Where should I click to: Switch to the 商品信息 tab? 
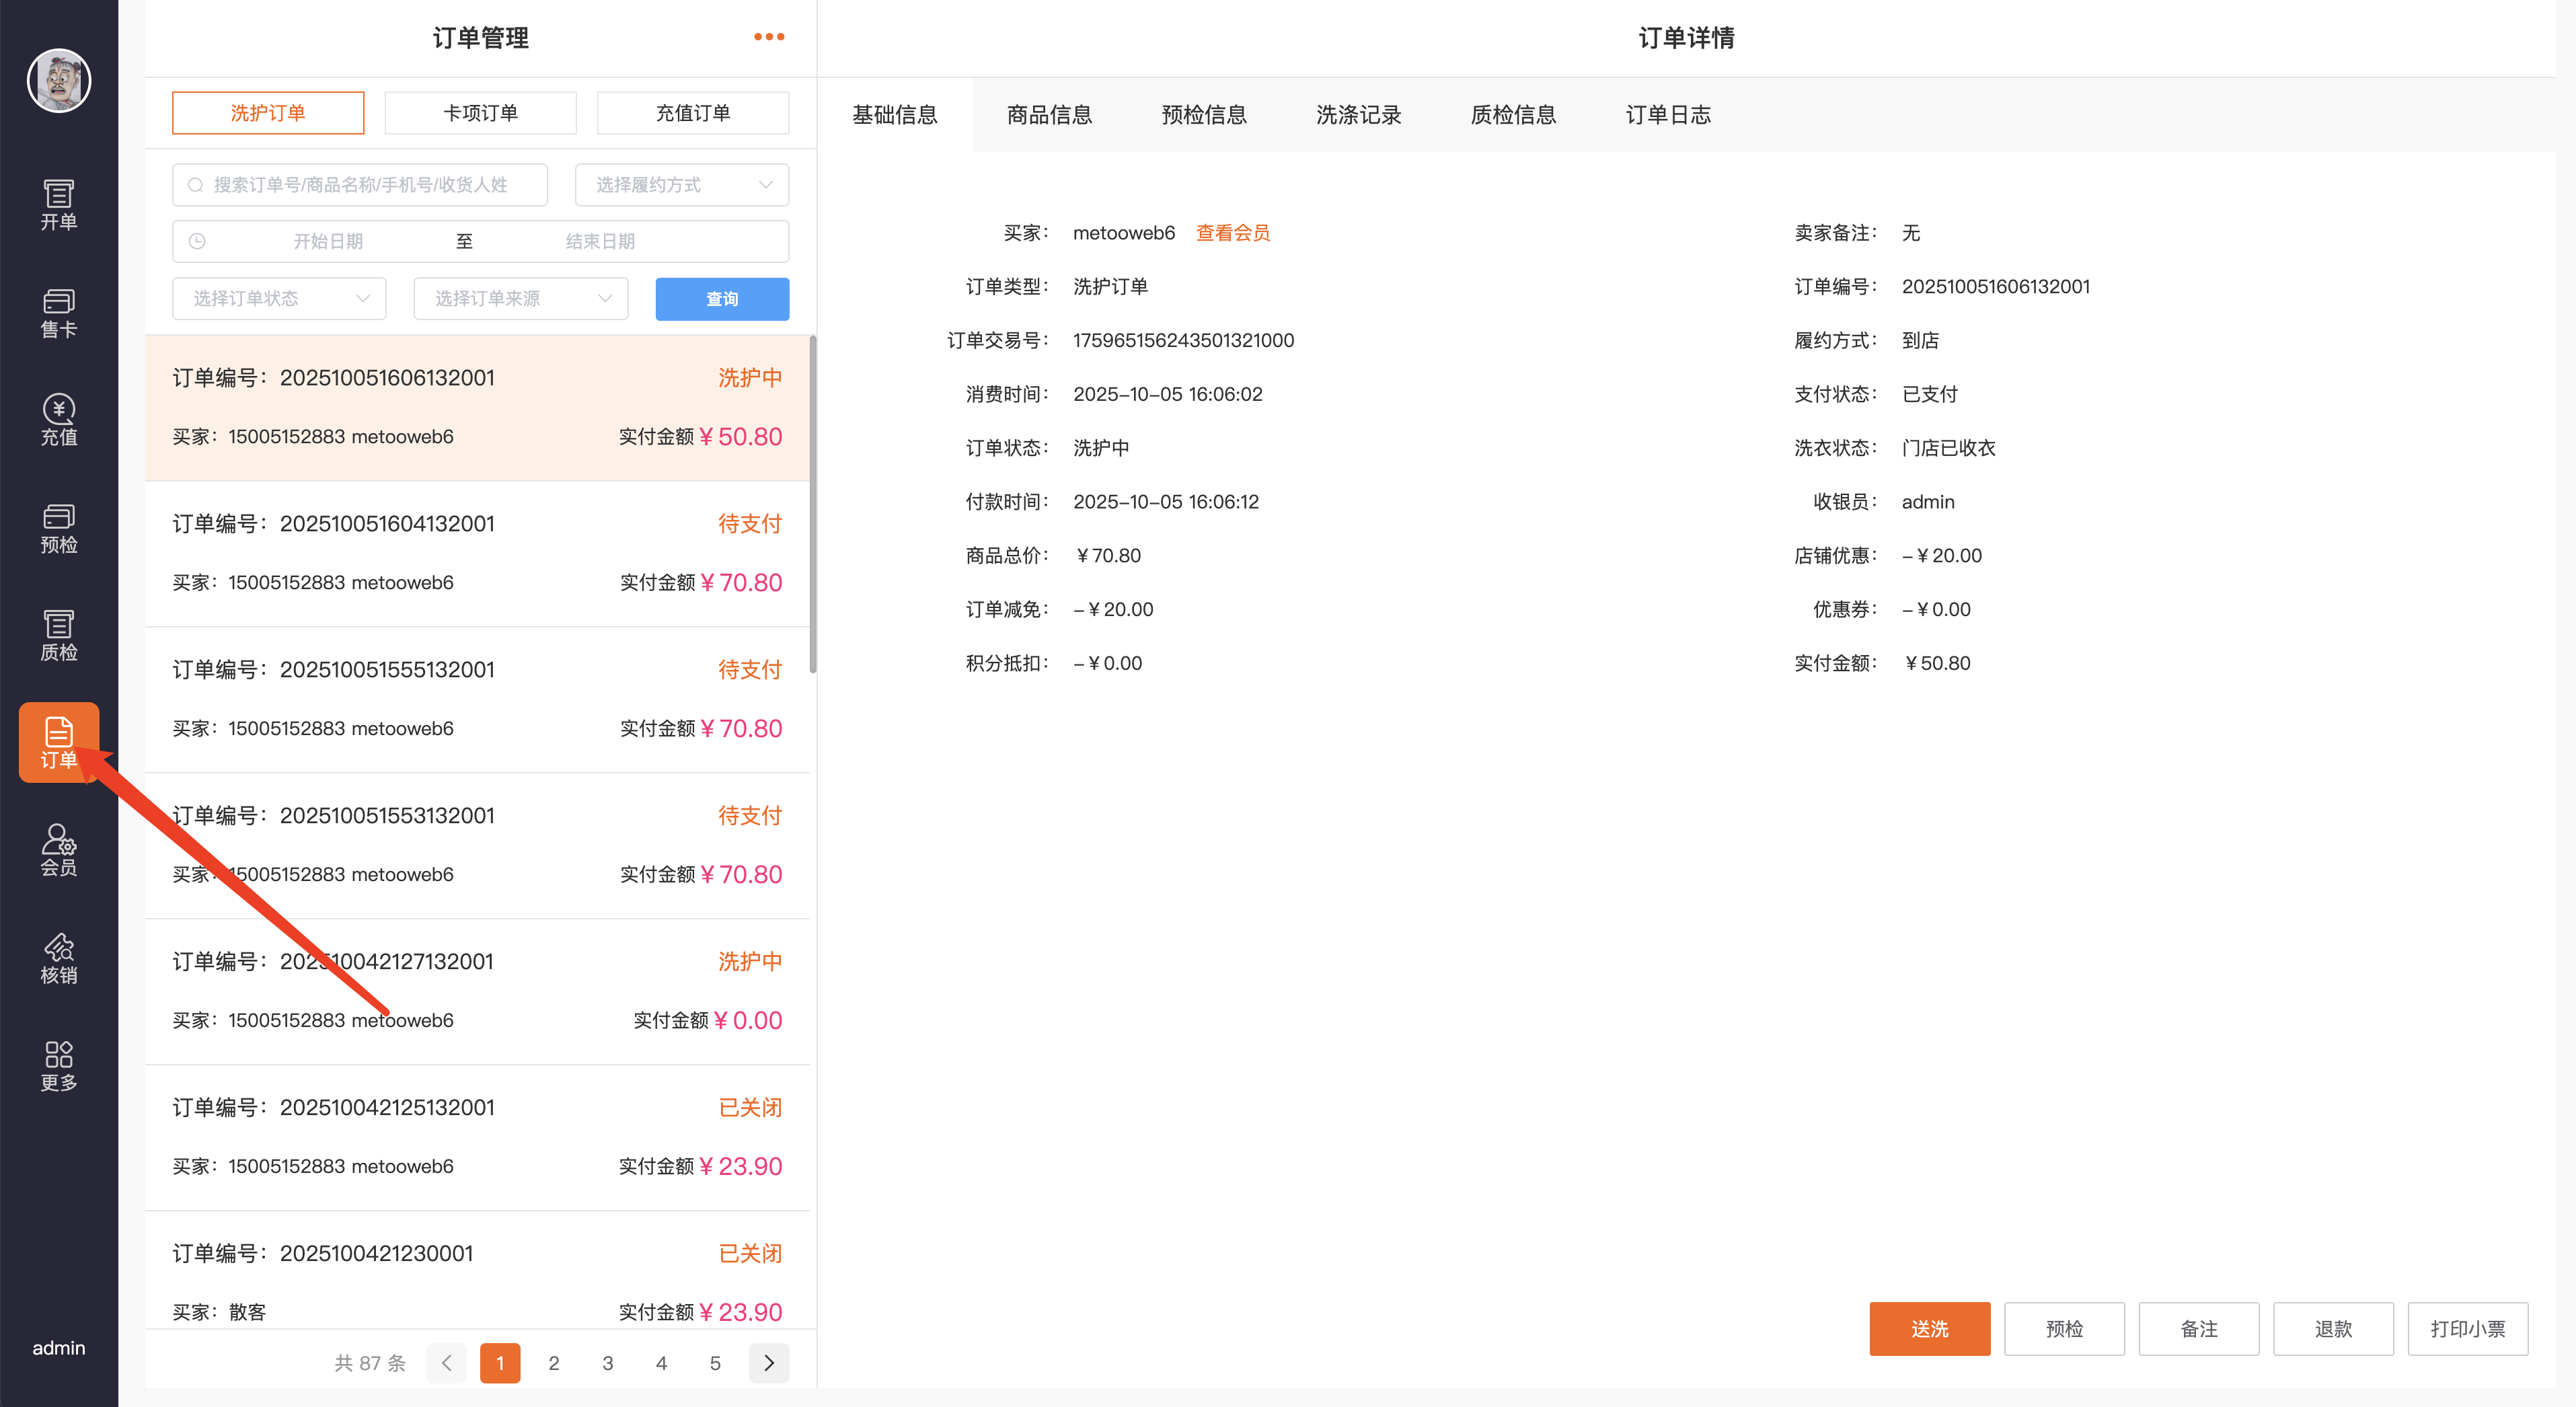[1049, 115]
